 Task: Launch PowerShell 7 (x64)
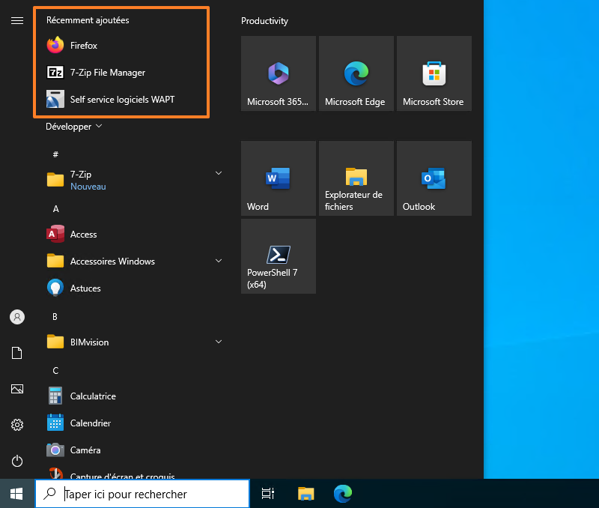coord(278,256)
